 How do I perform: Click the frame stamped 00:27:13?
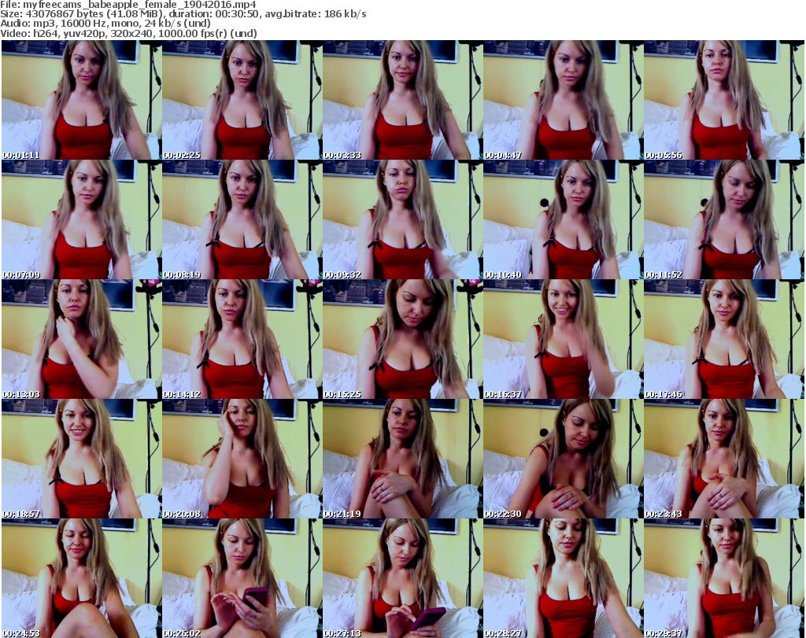(402, 578)
